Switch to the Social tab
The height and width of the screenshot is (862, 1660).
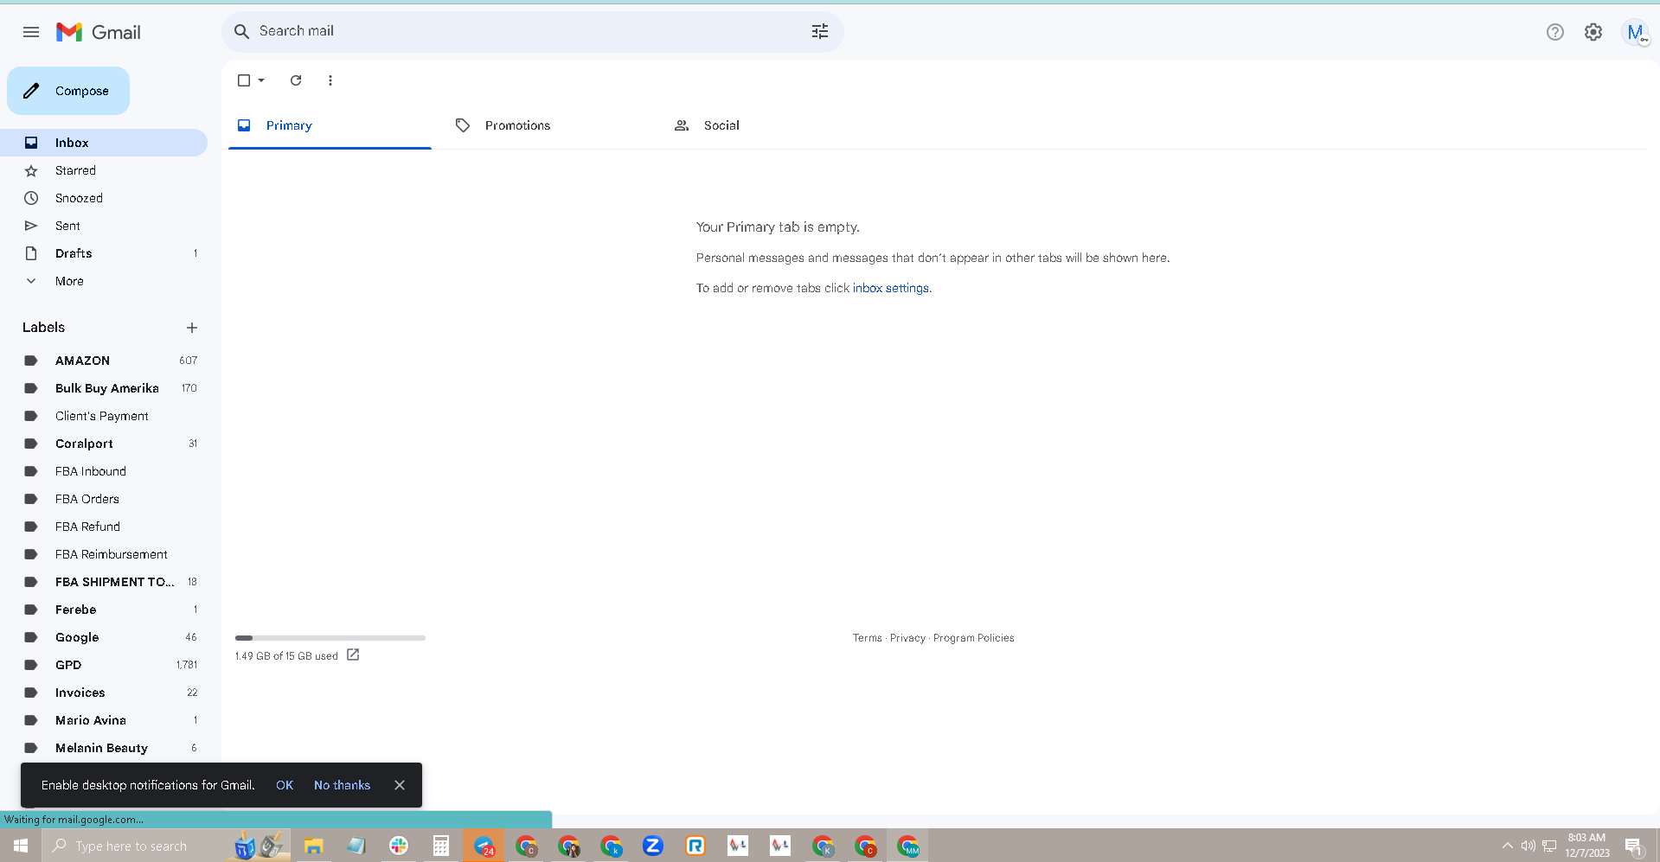click(721, 125)
